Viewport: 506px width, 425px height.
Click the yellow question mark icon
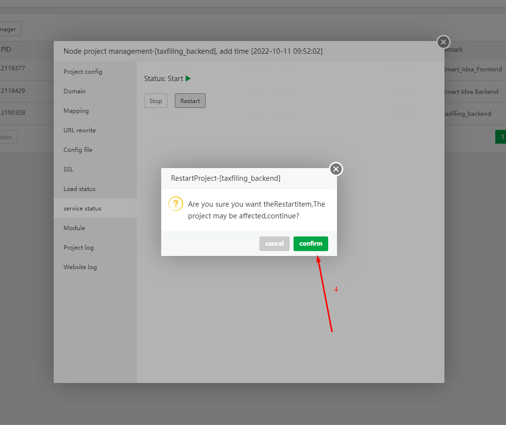coord(176,204)
